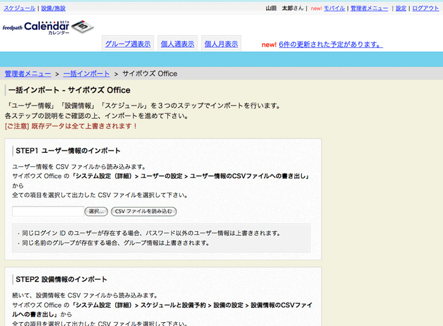
Task: Click the STEP1 CSV file path field
Action: (47, 211)
